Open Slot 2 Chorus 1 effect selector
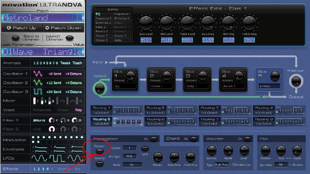Image resolution: width=310 pixels, height=174 pixels. [x=161, y=86]
